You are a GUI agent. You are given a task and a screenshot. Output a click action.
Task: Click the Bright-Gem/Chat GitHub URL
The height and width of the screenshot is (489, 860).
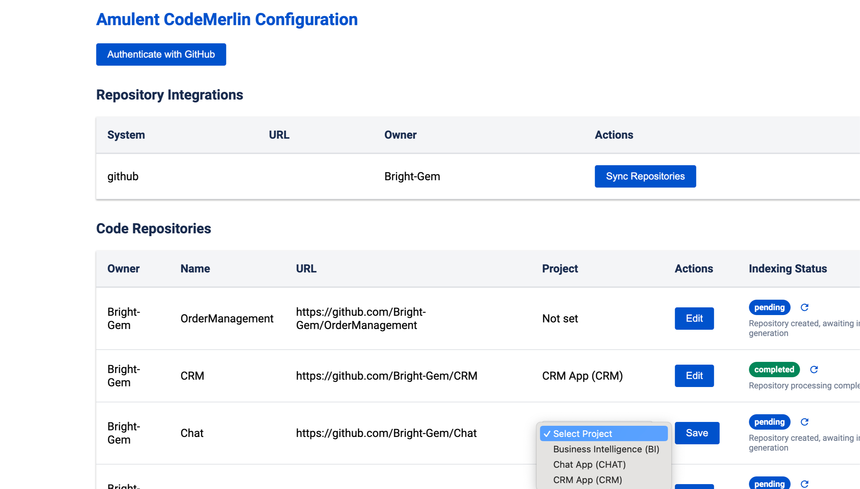click(x=386, y=433)
